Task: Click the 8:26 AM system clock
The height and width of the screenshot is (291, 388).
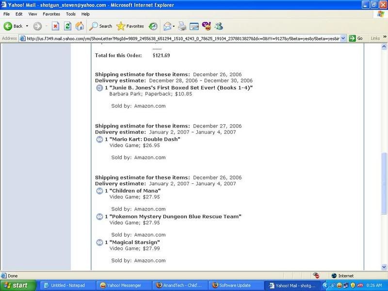Action: [x=374, y=285]
